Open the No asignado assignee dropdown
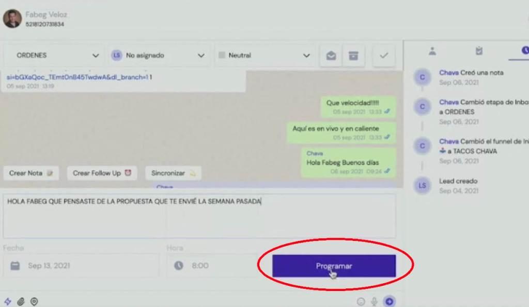This screenshot has width=529, height=307. [x=159, y=55]
